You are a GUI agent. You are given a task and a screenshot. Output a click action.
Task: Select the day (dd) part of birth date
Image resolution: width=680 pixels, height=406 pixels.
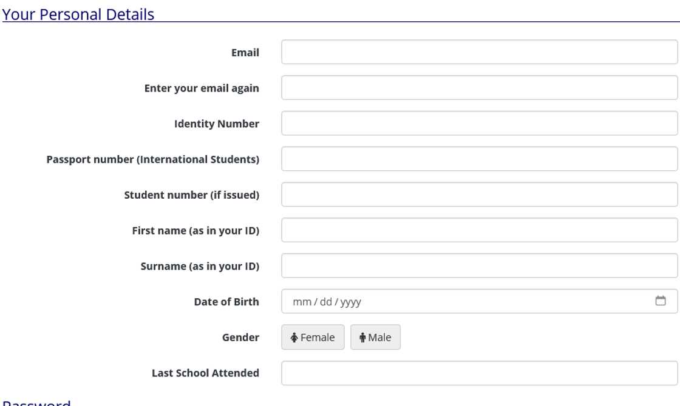(x=326, y=302)
